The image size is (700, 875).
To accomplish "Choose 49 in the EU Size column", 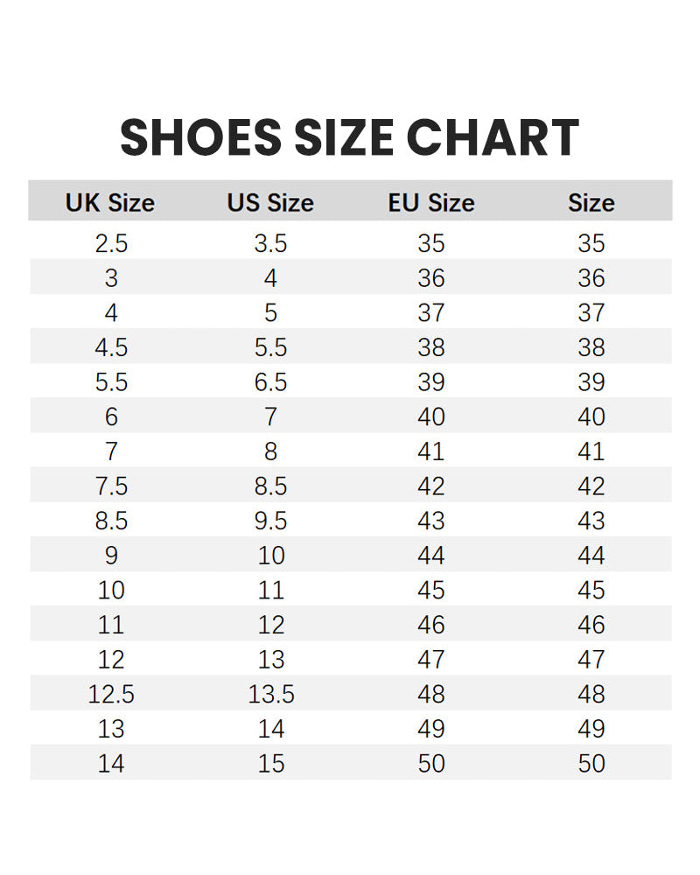I will [431, 729].
